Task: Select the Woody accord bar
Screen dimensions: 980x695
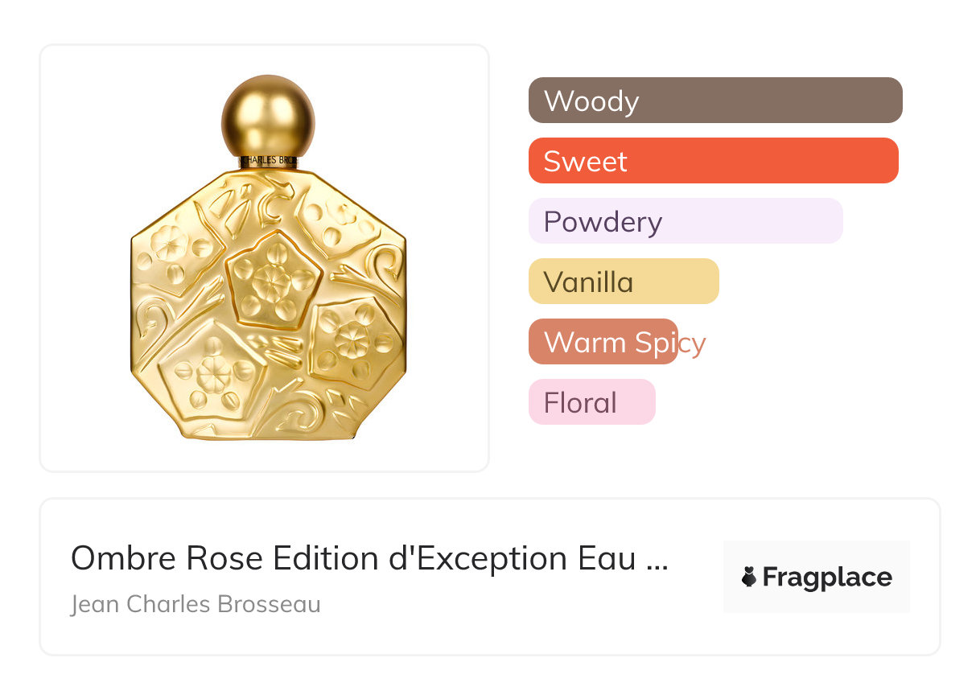Action: tap(714, 101)
